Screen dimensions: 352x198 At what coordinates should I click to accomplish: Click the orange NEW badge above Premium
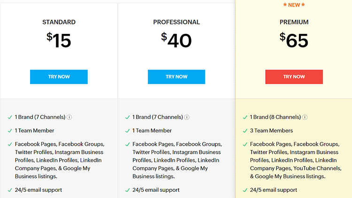point(294,5)
